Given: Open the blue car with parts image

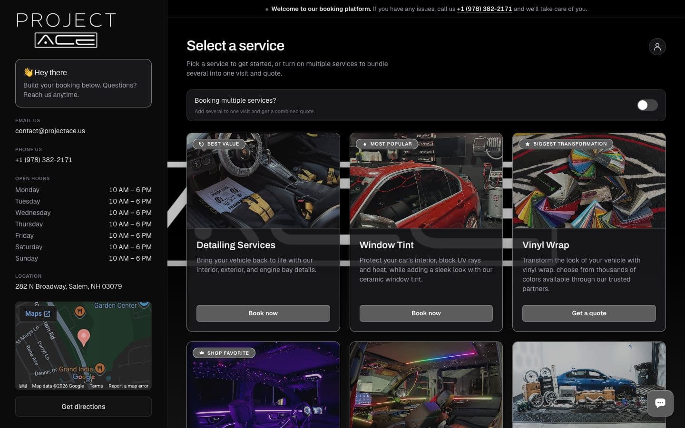Looking at the screenshot, I should (x=589, y=385).
